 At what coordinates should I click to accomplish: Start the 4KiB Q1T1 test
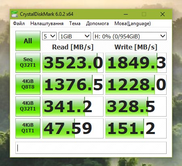(x=28, y=128)
